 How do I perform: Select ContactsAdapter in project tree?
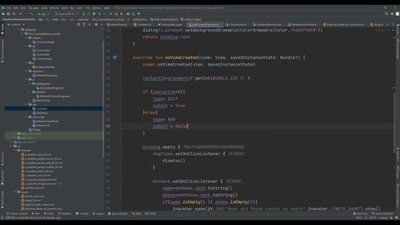[45, 42]
